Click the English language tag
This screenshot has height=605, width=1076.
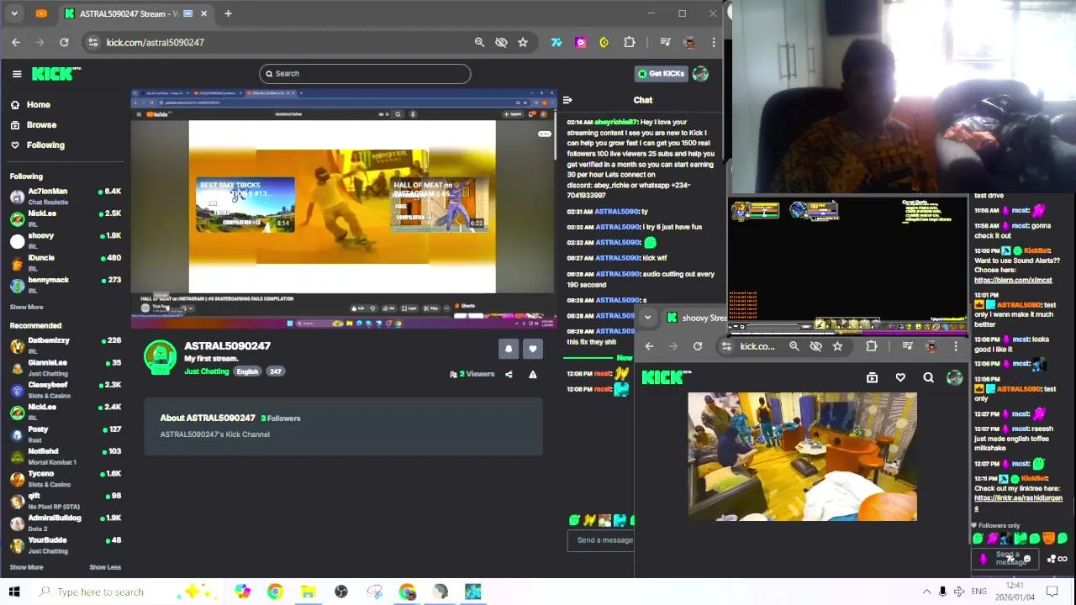pyautogui.click(x=247, y=371)
